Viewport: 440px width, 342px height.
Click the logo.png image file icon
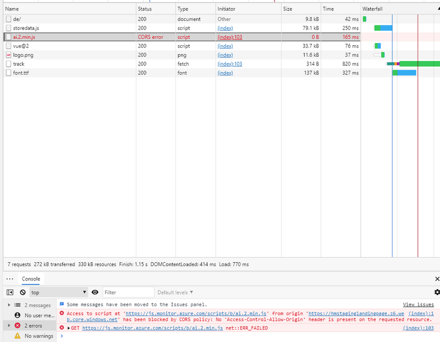pos(8,55)
